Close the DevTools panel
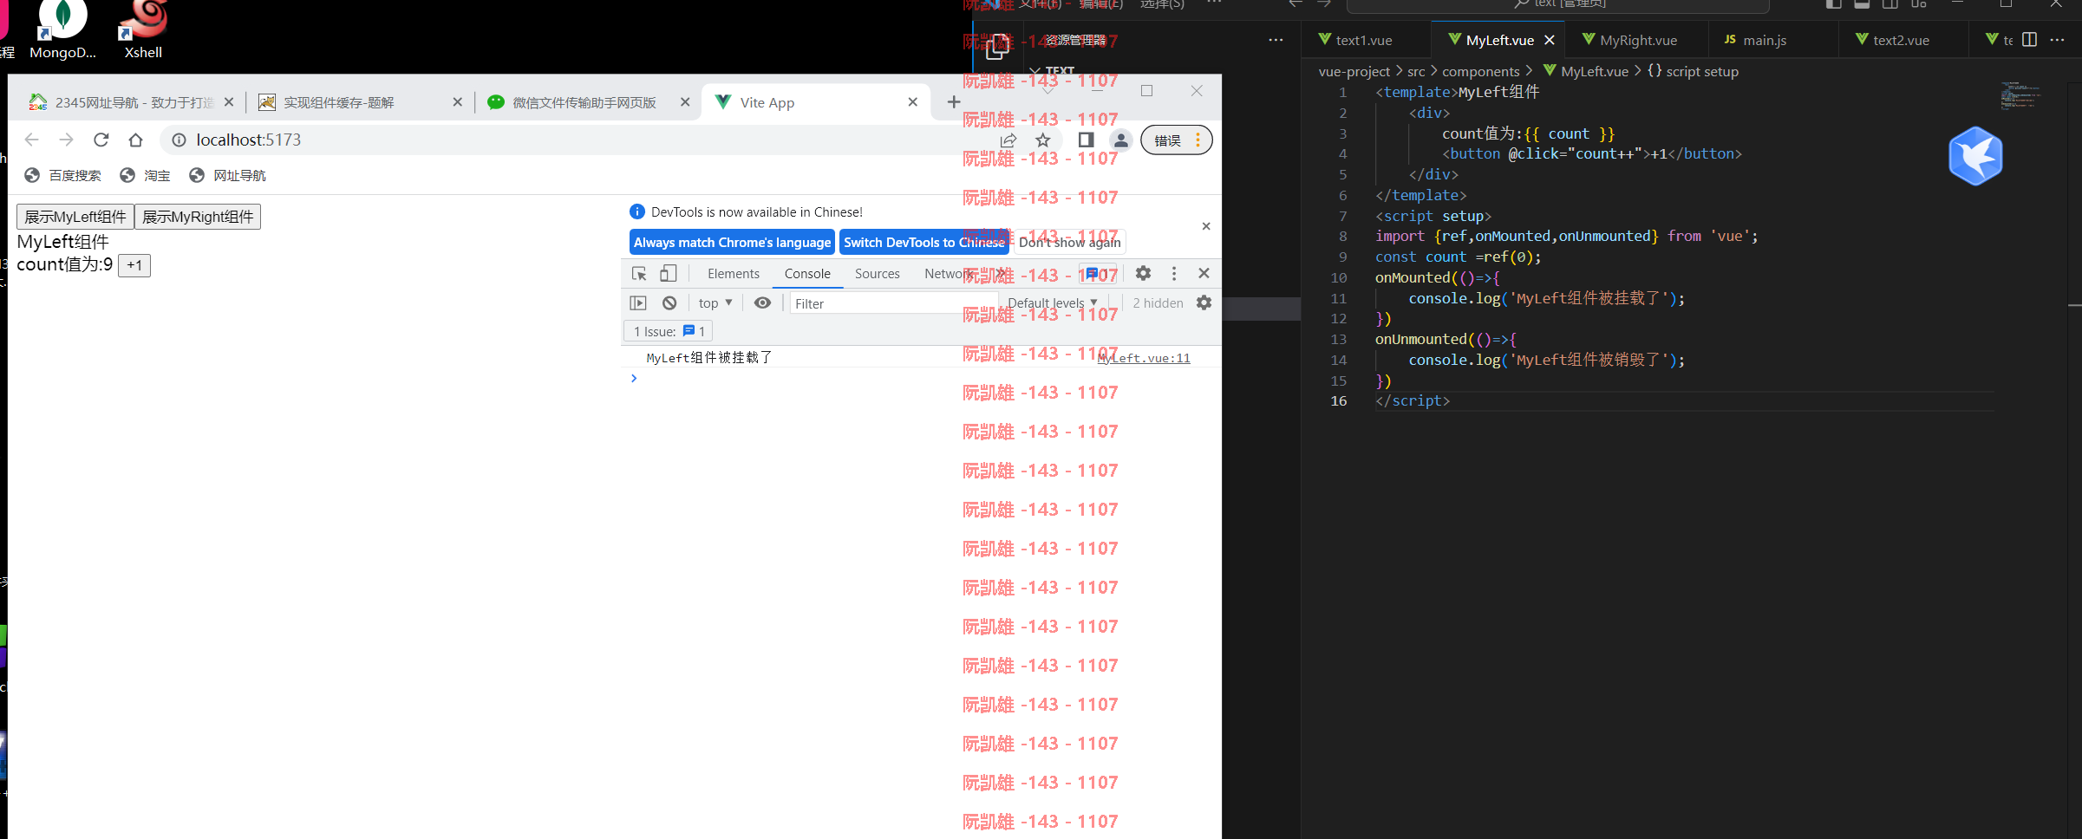Viewport: 2082px width, 839px height. pyautogui.click(x=1204, y=273)
